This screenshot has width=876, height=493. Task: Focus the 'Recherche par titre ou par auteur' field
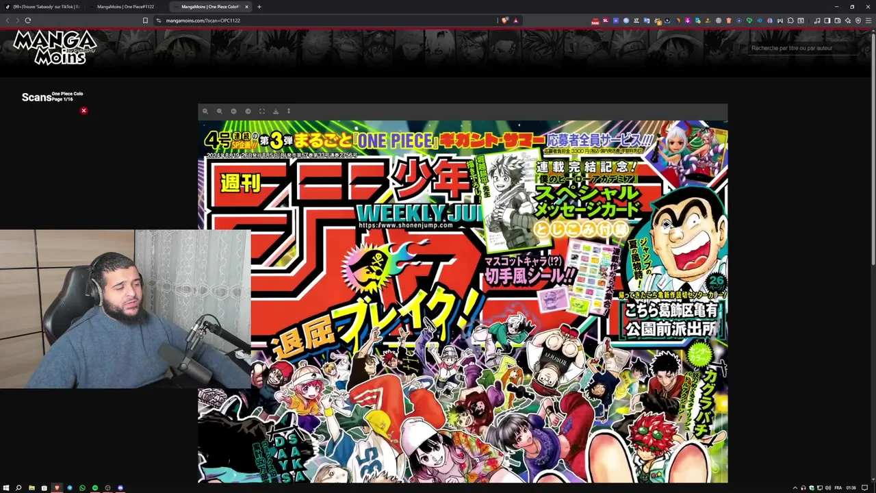(x=803, y=48)
